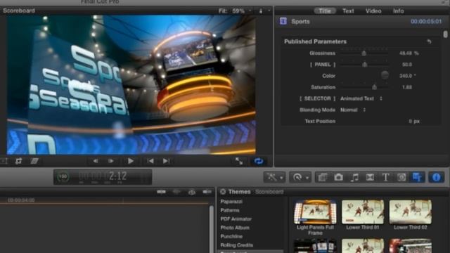Show the Photos browser camera icon
The height and width of the screenshot is (253, 450).
(x=338, y=177)
